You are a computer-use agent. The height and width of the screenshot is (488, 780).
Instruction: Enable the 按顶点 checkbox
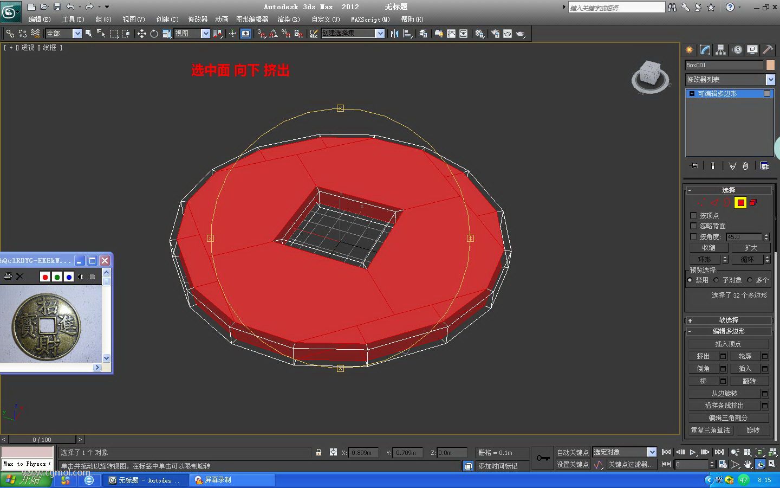point(693,215)
